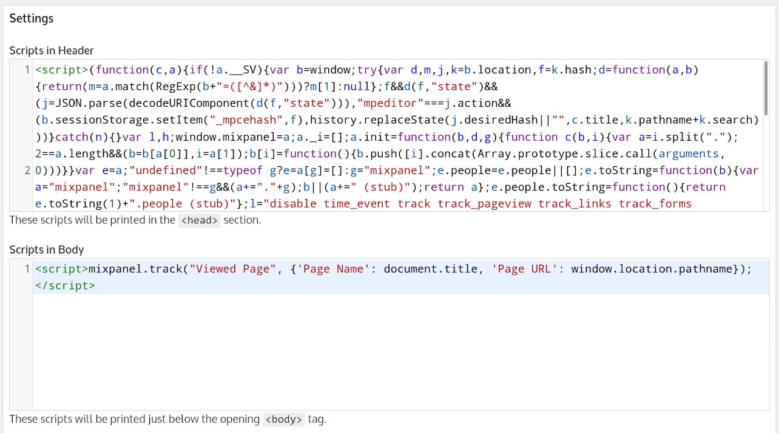Viewport: 779px width, 433px height.
Task: Click the <body> code tag in description
Action: pos(284,419)
